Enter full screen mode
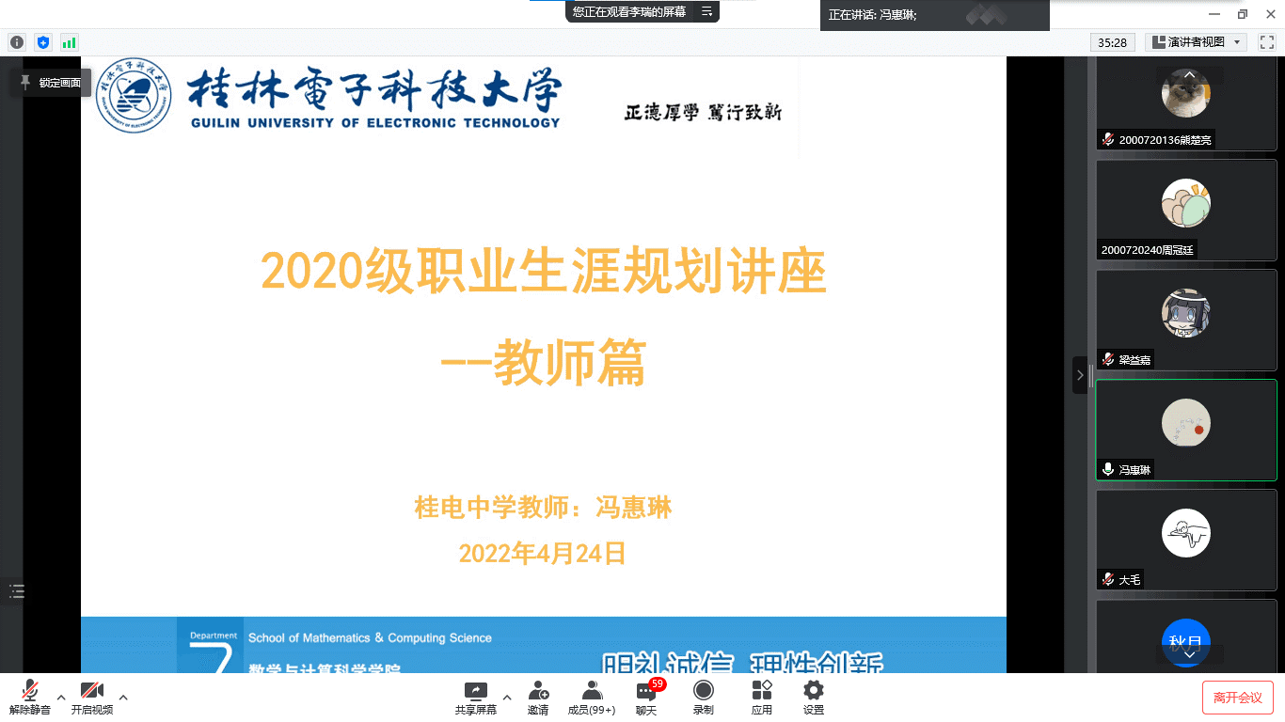Screen dimensions: 1285x722 [x=1266, y=42]
